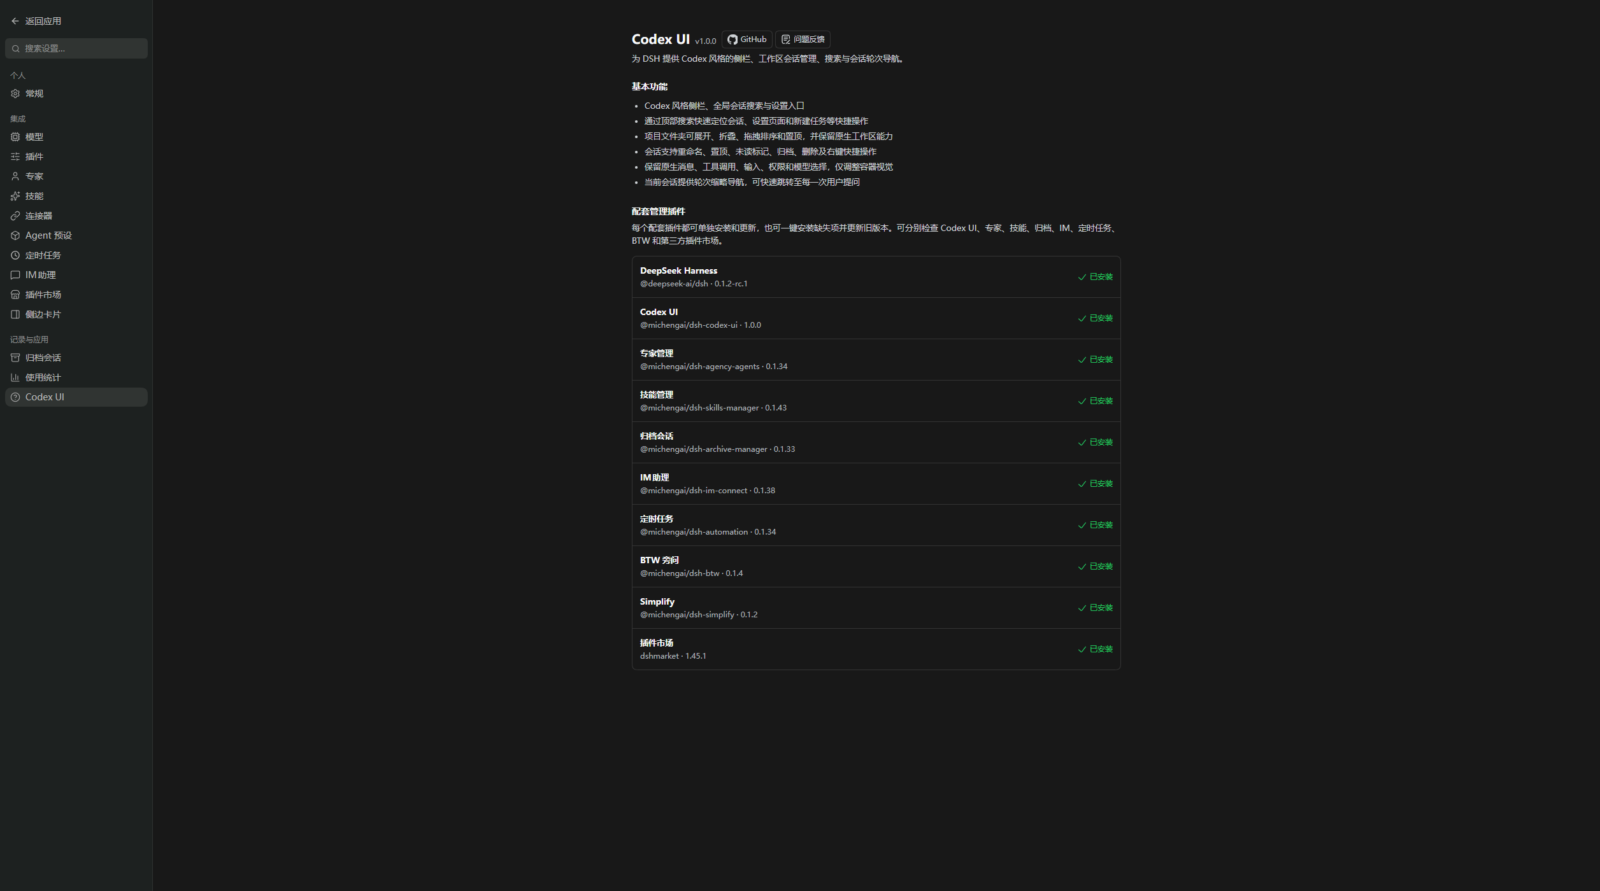Click the 使用统计 bar chart icon
The height and width of the screenshot is (891, 1600).
(x=15, y=377)
